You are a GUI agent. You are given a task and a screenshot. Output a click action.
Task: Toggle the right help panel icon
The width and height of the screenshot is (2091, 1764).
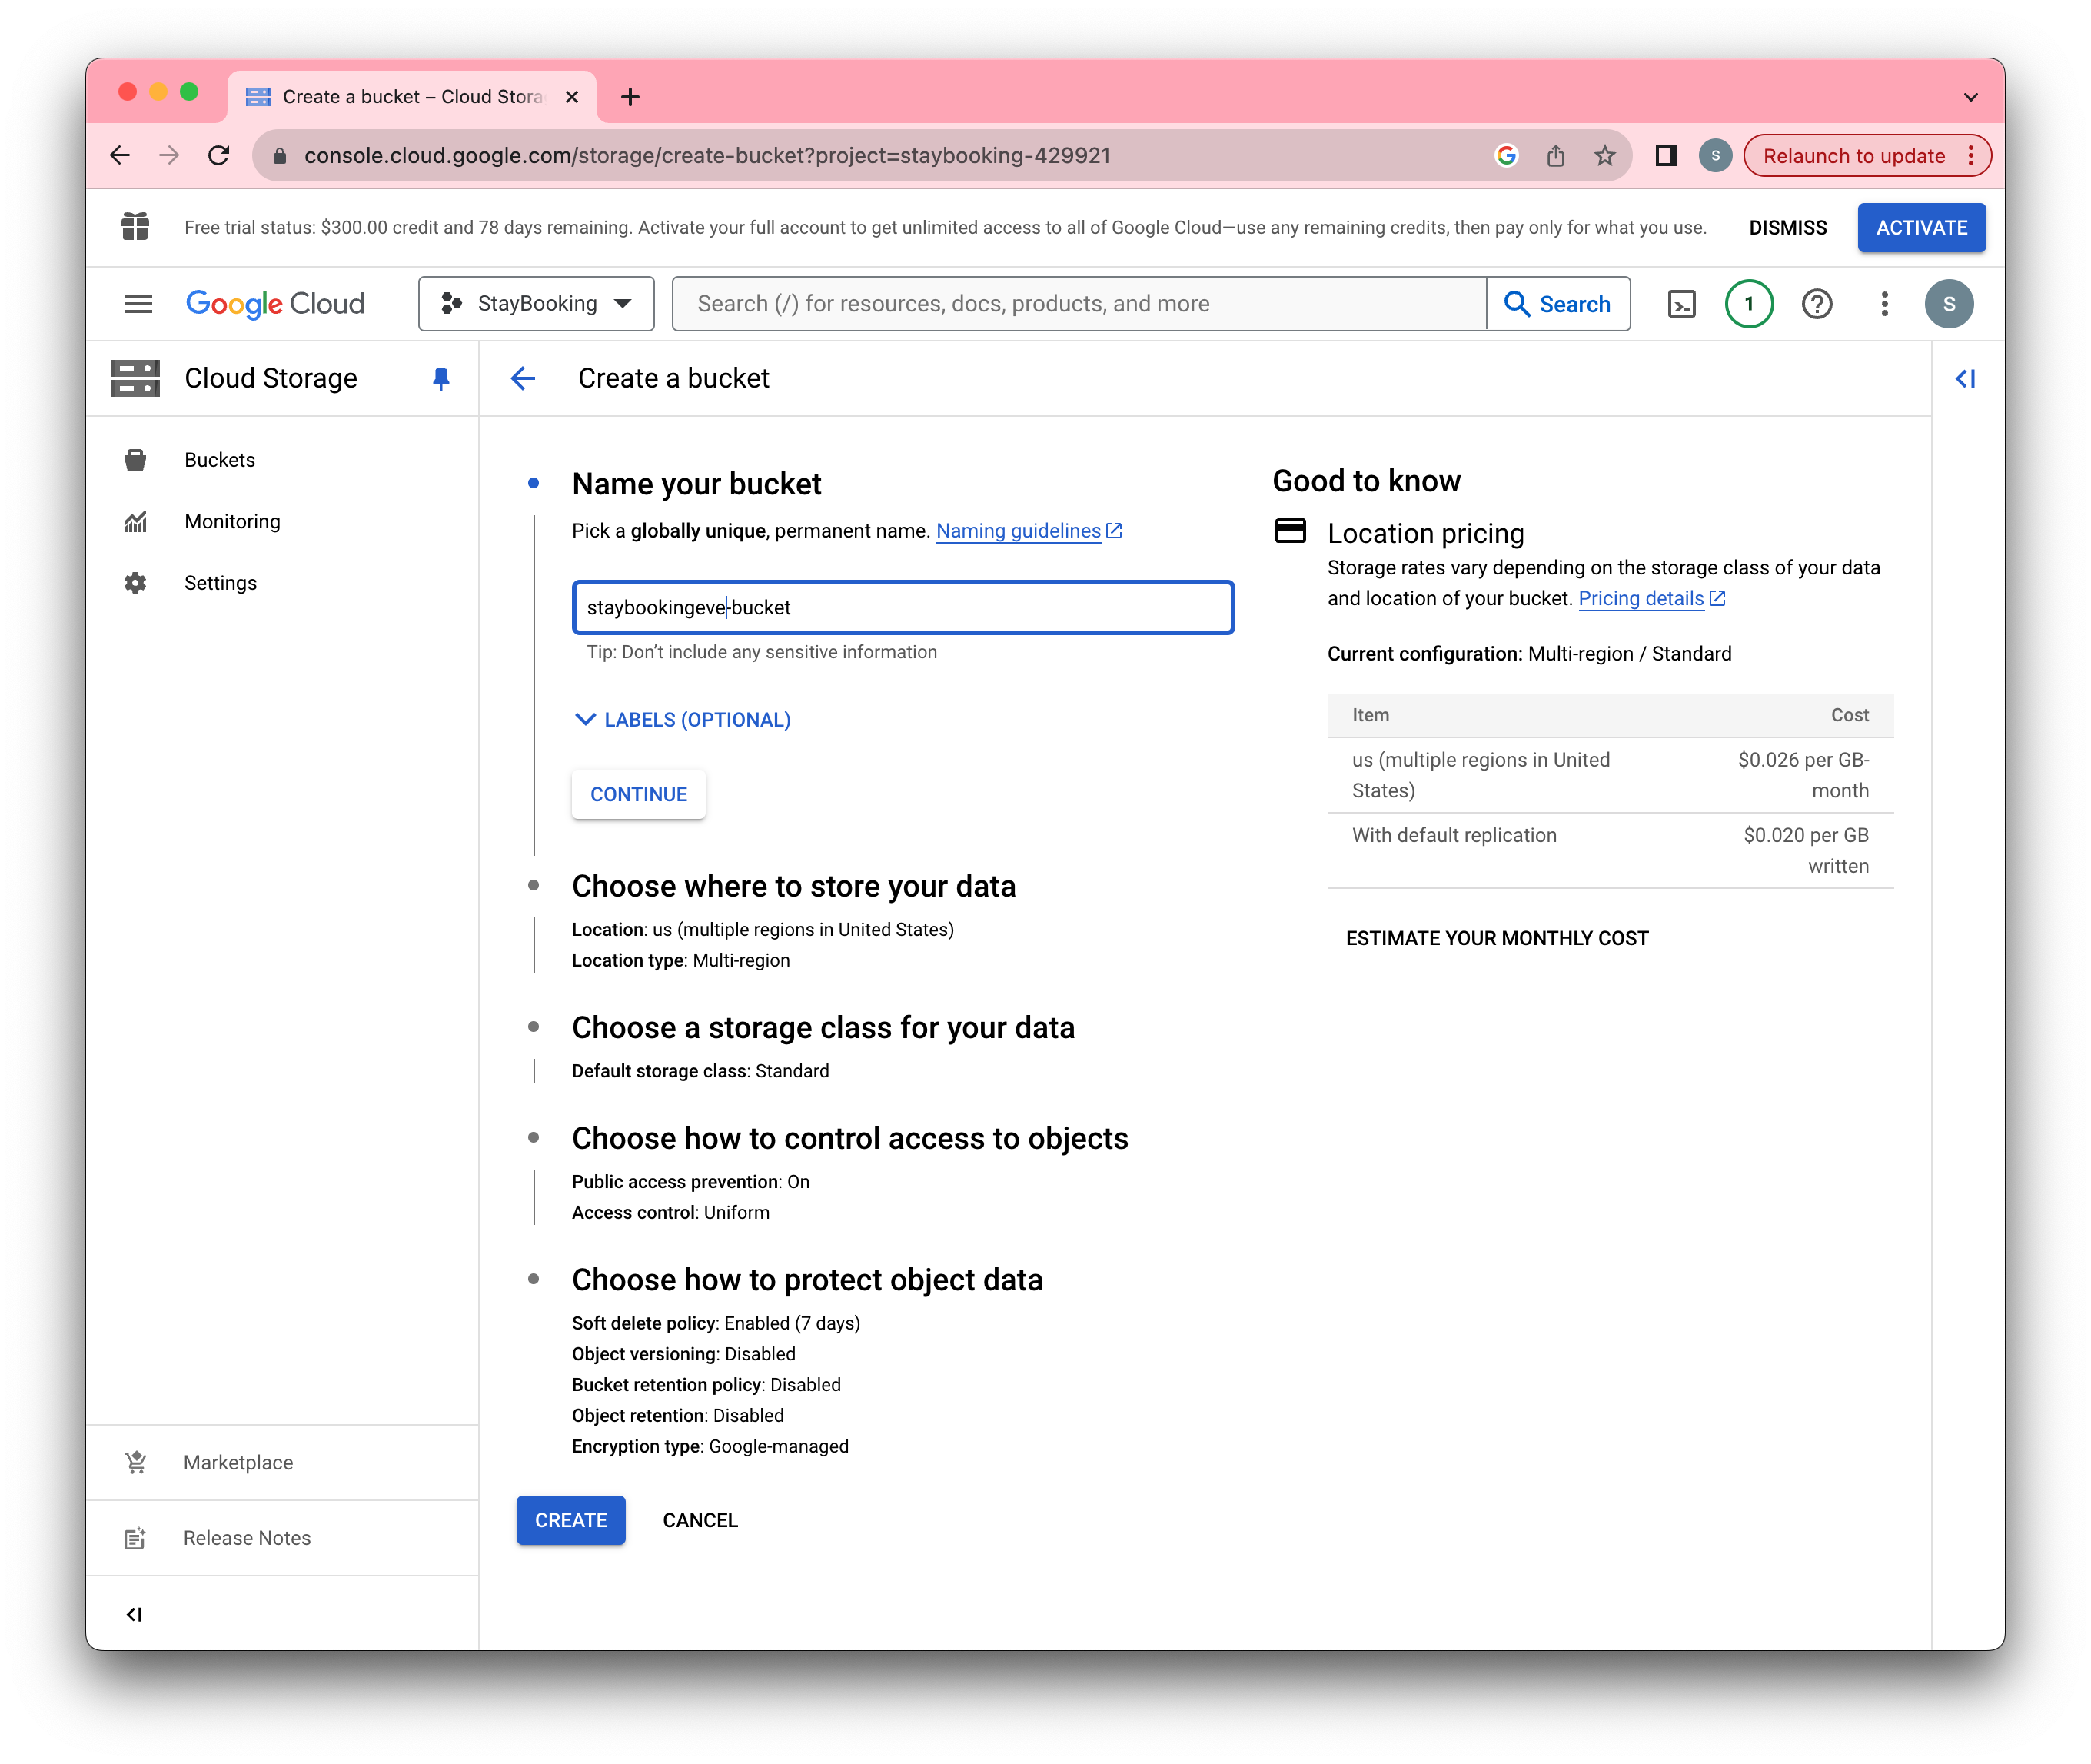coord(1965,378)
